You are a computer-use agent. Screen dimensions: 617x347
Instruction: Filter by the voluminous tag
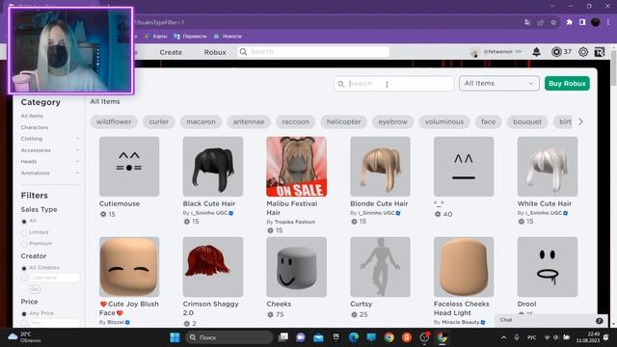[444, 122]
